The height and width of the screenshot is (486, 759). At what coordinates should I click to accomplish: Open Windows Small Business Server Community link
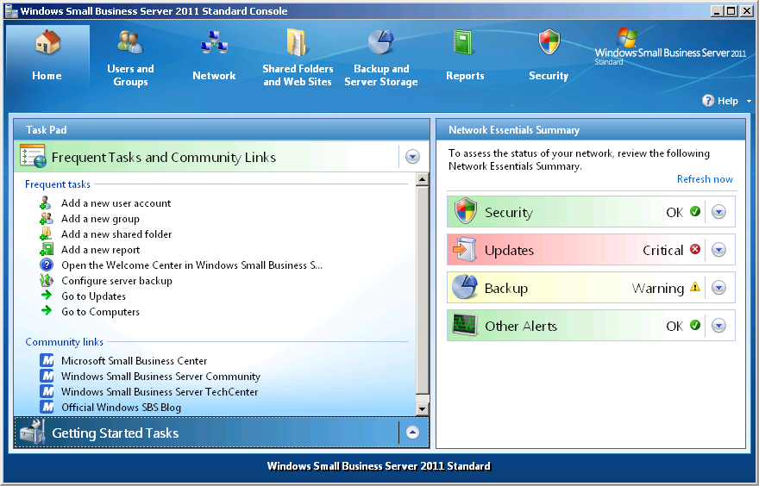coord(160,377)
